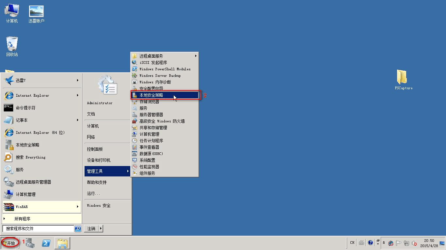
Task: Open 本地安全策略 in the 管理工具 submenu
Action: 165,95
